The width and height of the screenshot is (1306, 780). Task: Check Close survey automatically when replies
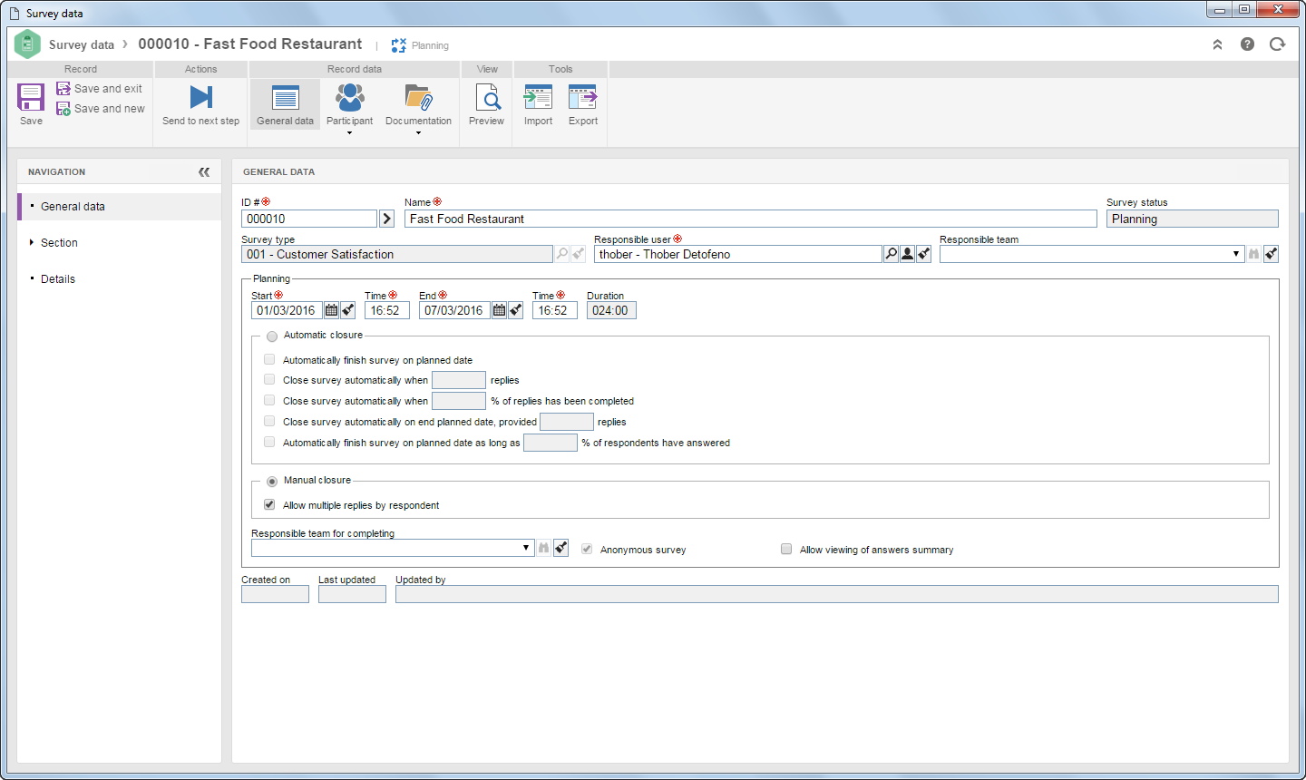point(269,379)
